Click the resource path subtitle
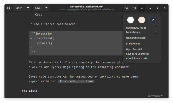The height and width of the screenshot is (103, 173). point(86,9)
